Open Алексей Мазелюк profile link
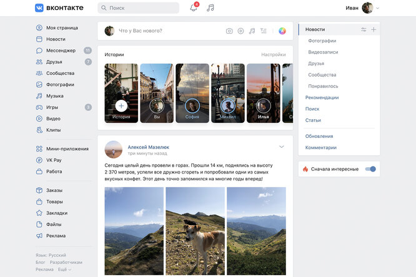Screen dimensions: 416x277 tap(148, 147)
